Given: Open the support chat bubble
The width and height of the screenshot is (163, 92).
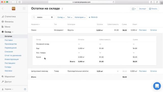Looking at the screenshot, I should pos(157,86).
